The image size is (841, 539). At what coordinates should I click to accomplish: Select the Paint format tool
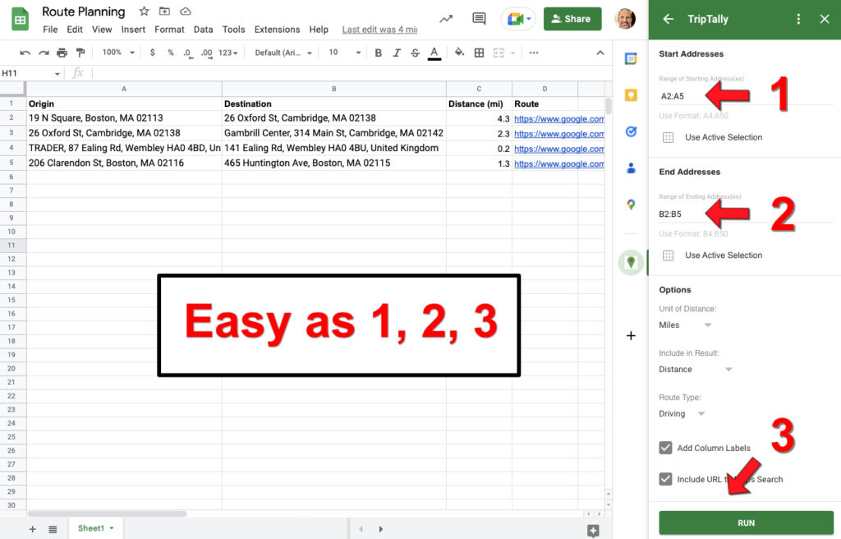[80, 52]
